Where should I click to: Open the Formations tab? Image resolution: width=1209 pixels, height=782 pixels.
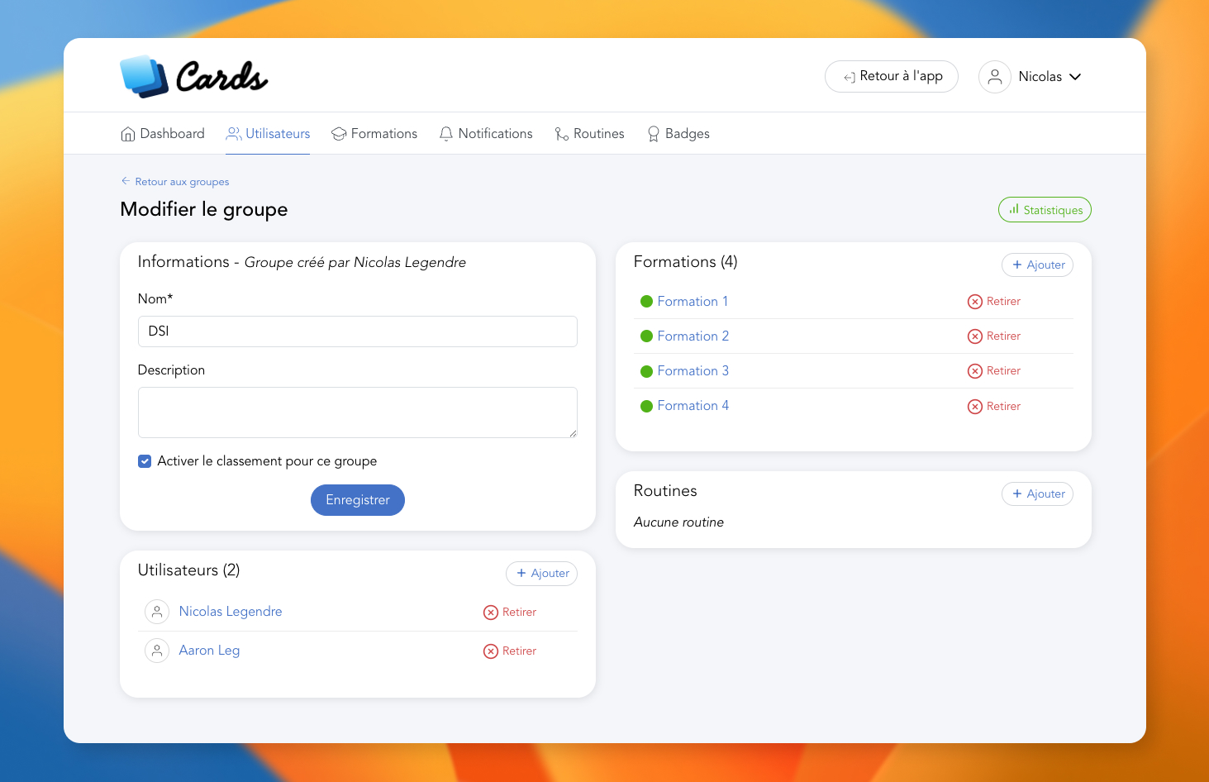coord(374,134)
